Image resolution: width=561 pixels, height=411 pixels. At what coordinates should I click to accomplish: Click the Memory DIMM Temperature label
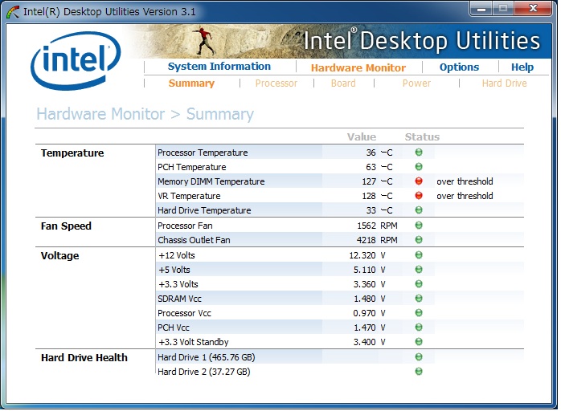[211, 181]
